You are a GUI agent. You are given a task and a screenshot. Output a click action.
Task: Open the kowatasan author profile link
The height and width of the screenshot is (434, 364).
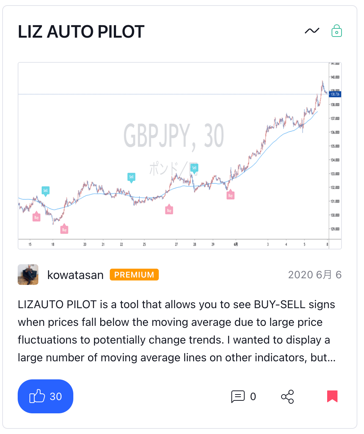76,275
